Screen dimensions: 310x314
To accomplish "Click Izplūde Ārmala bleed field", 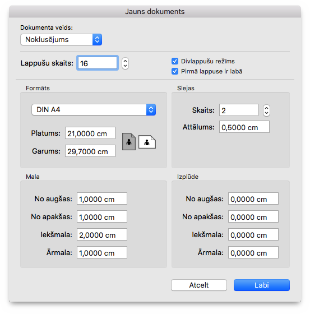I will [253, 252].
